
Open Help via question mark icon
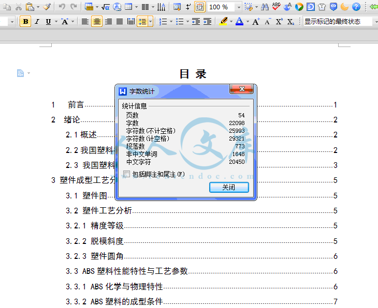pyautogui.click(x=356, y=7)
